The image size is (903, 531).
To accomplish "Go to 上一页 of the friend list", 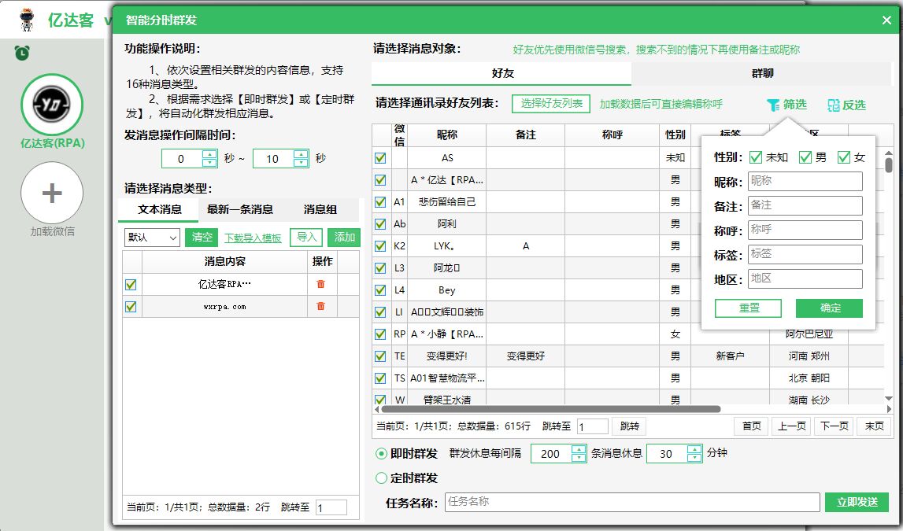I will click(x=791, y=426).
